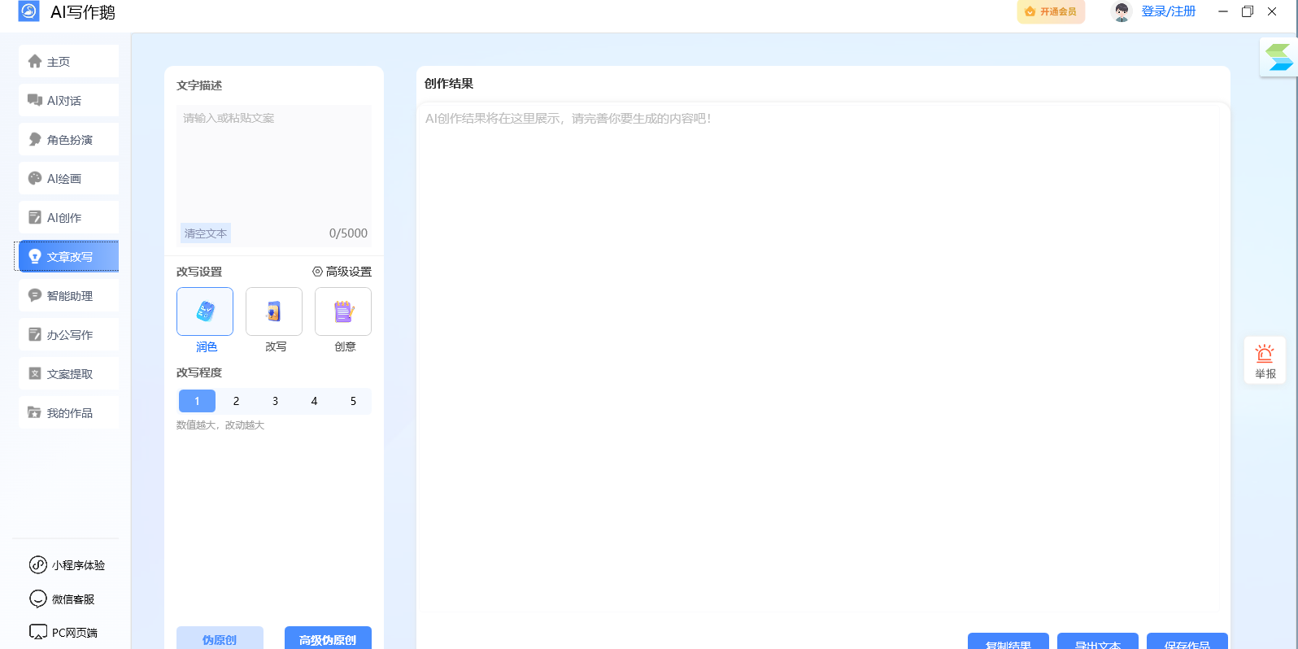Set rewrite degree to 5

pyautogui.click(x=353, y=401)
